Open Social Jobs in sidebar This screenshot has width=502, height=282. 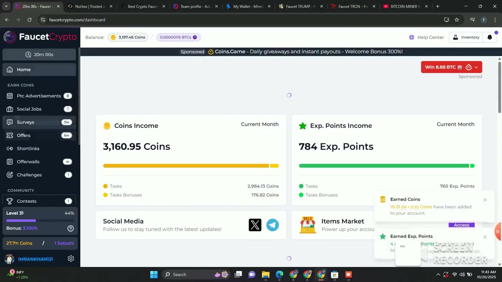(x=39, y=109)
